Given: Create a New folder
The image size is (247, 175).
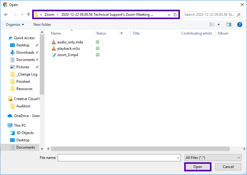Looking at the screenshot, I should (42, 25).
